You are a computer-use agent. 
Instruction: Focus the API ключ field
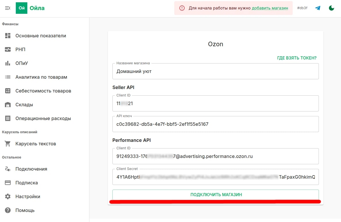click(x=216, y=124)
